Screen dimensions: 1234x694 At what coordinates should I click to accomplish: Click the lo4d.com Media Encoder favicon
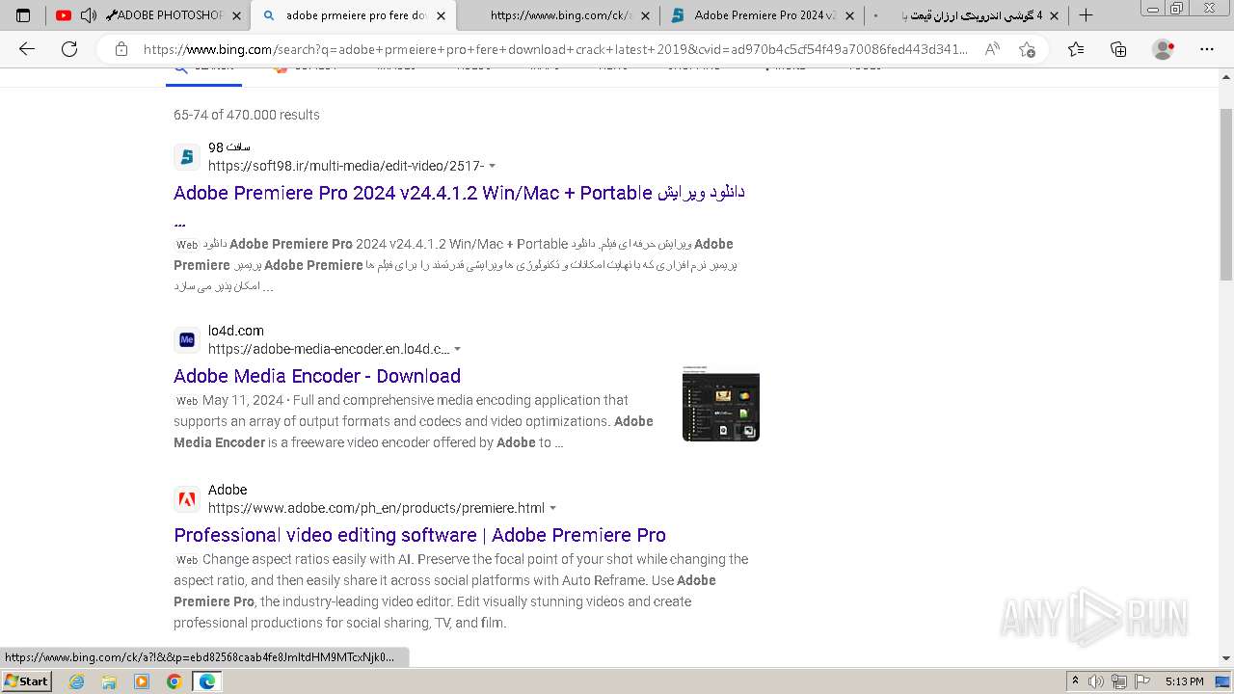point(187,339)
